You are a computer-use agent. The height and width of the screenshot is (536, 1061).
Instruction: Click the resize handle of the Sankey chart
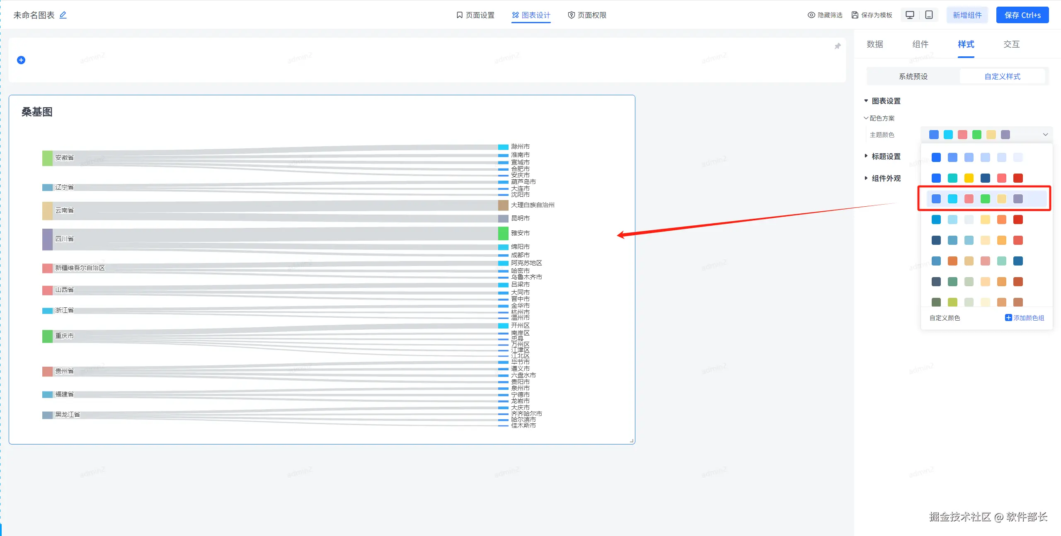631,441
